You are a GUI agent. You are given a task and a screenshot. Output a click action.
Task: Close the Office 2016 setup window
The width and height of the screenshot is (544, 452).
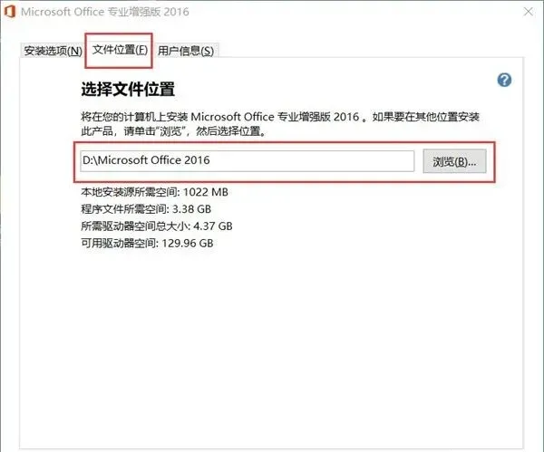tap(529, 12)
